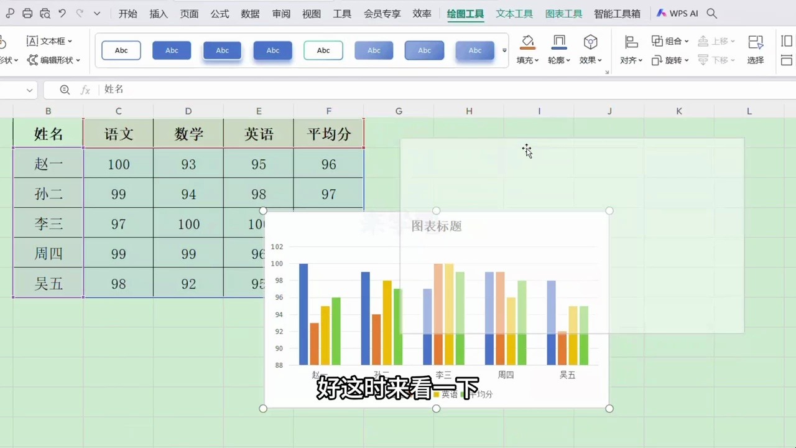Click 周四 label on chart axis
Screen dimensions: 796x448
point(506,375)
